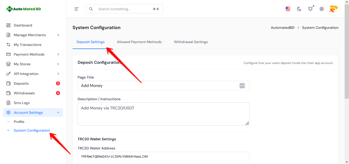Switch to the Withdrawal Settings tab

(191, 42)
